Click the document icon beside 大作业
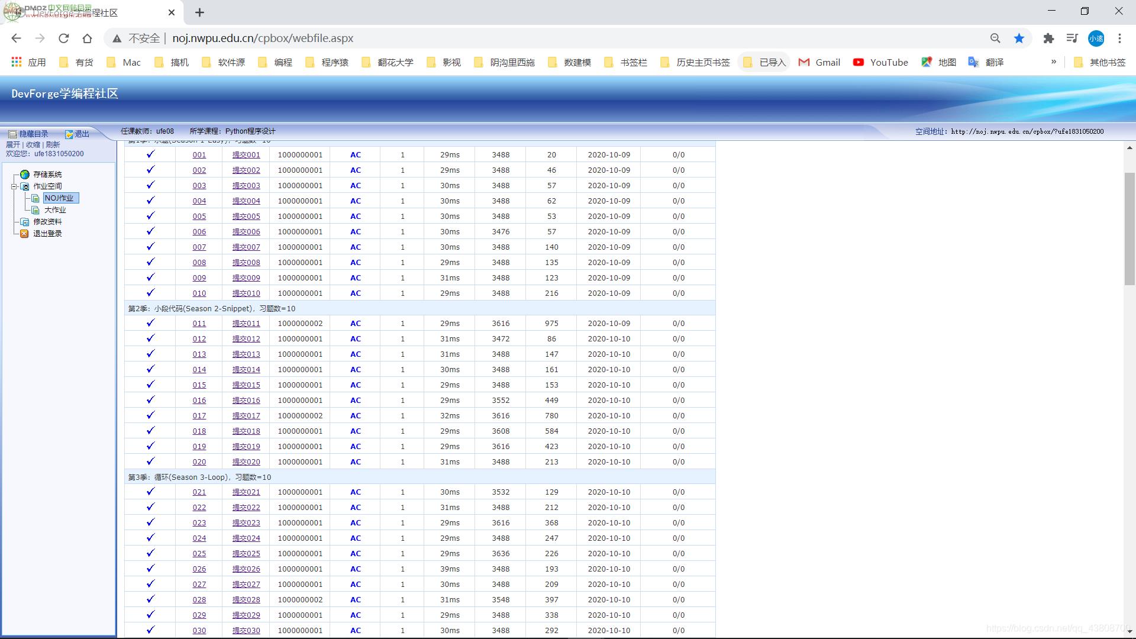Screen dimensions: 1136x639 35,210
